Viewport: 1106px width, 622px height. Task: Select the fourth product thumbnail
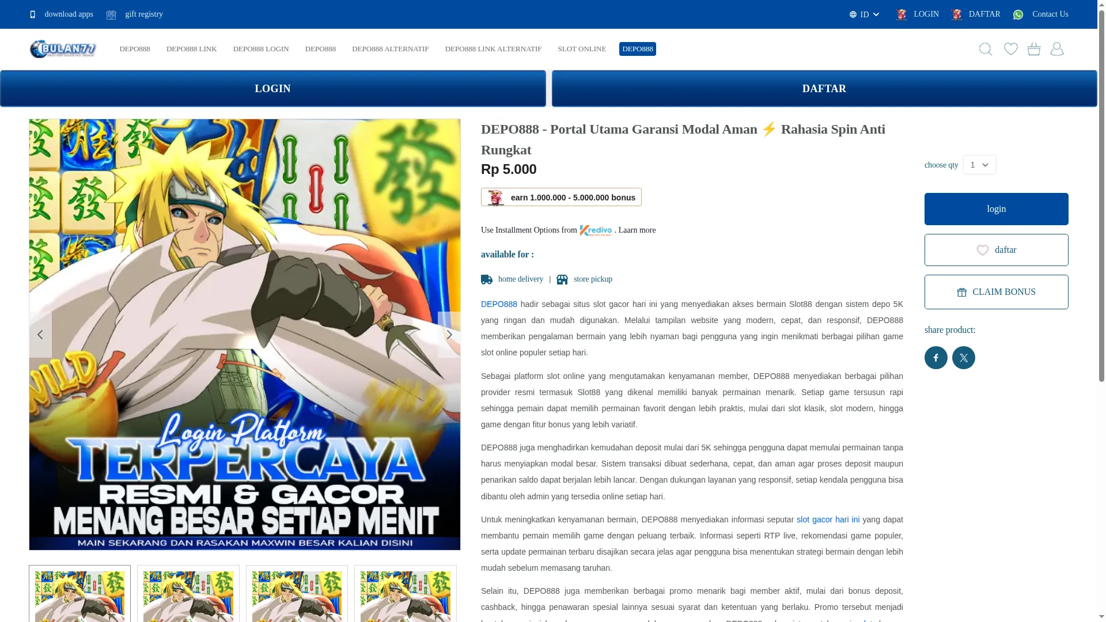click(406, 594)
